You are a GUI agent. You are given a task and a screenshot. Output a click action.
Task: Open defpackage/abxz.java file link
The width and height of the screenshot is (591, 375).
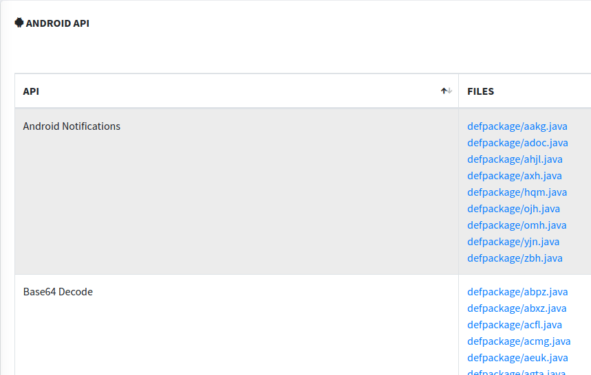pyautogui.click(x=517, y=308)
